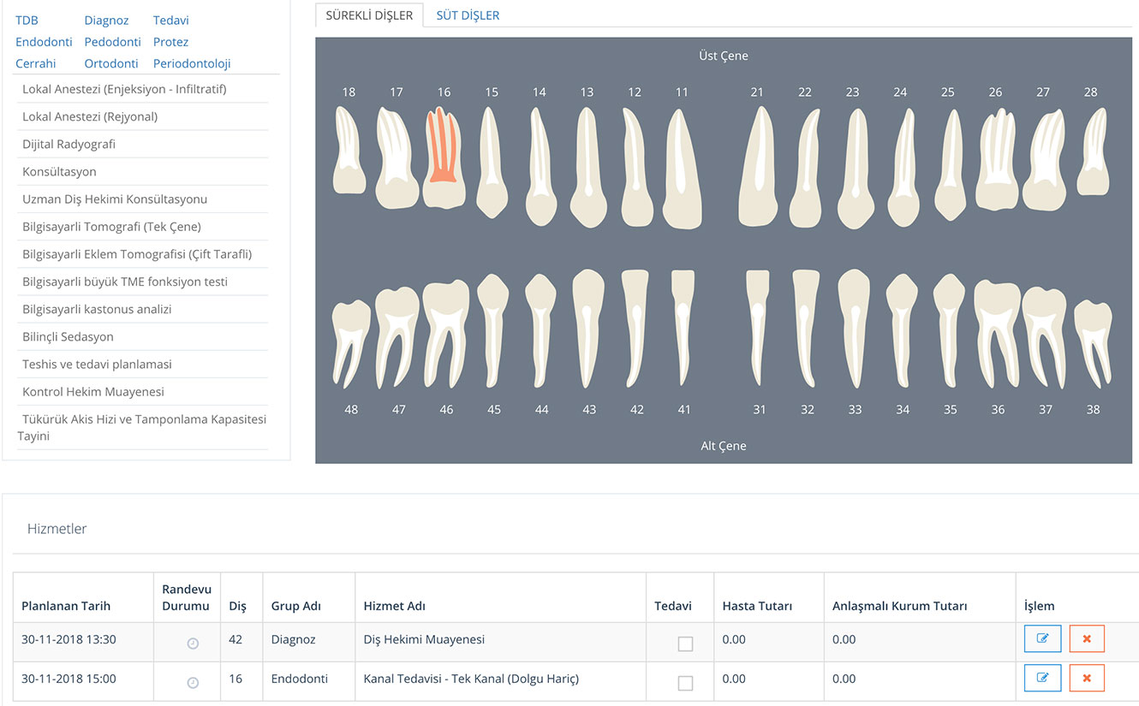The image size is (1139, 706).
Task: Open the Pedodonti category link
Action: pyautogui.click(x=112, y=42)
